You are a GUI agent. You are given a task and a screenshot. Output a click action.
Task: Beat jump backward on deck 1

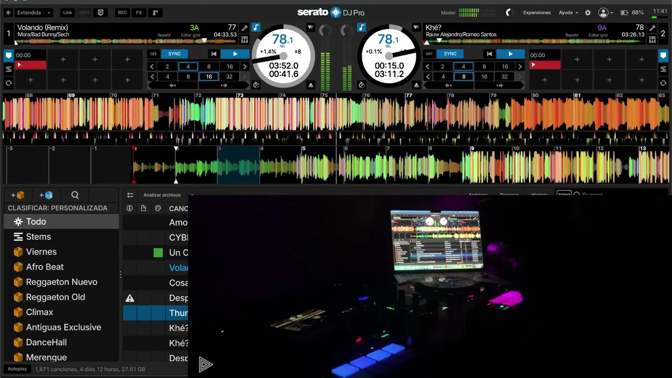point(172,85)
